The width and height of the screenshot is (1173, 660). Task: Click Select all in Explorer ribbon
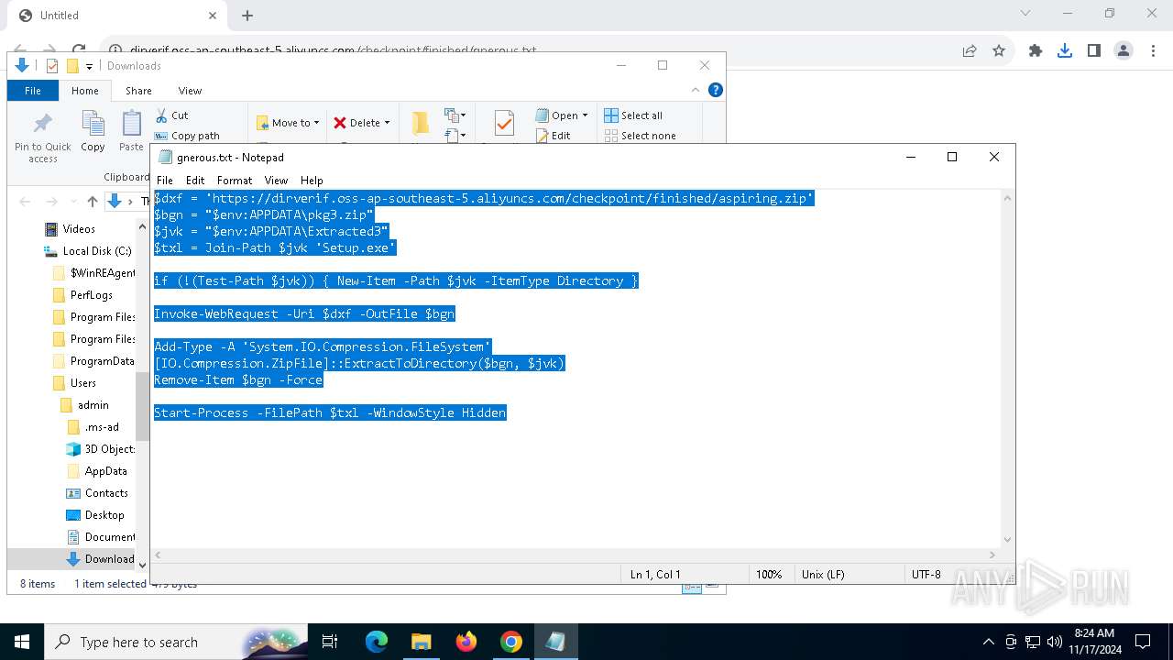tap(633, 115)
